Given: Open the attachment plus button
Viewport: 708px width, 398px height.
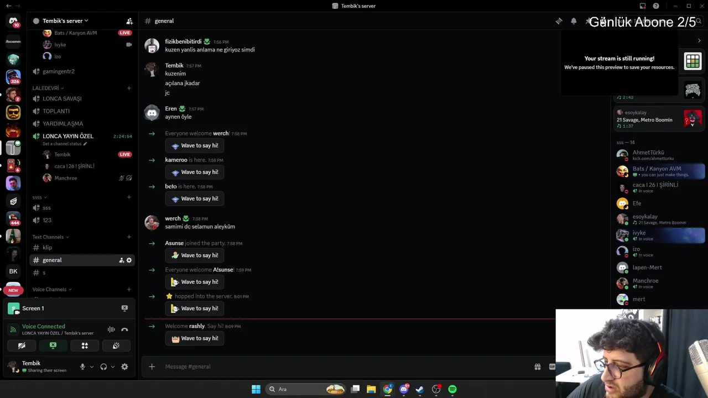Looking at the screenshot, I should pos(152,366).
